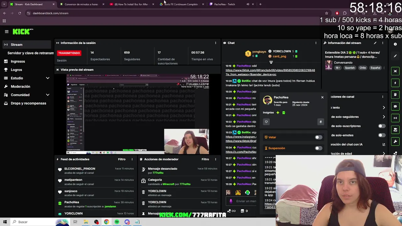
Task: Expand the modo lento option arrow
Action: pyautogui.click(x=384, y=108)
